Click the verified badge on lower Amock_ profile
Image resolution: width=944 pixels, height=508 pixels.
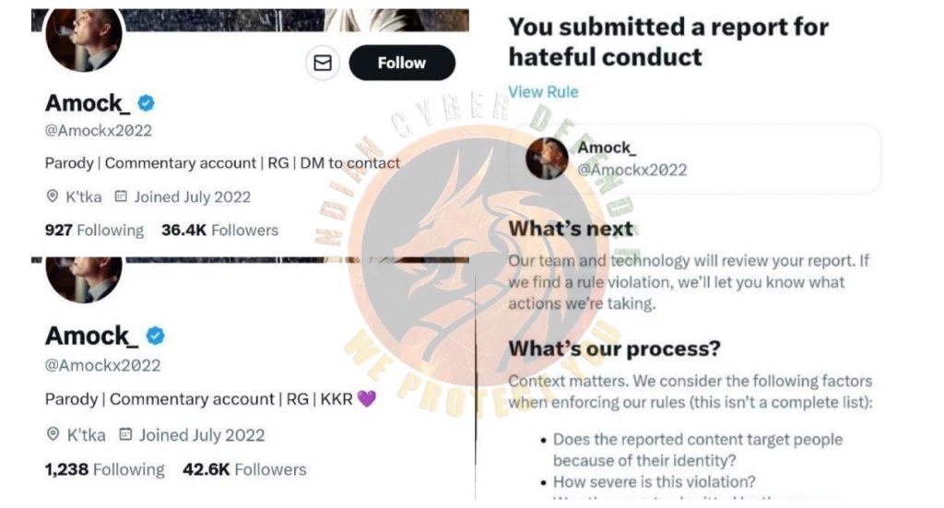pyautogui.click(x=155, y=335)
